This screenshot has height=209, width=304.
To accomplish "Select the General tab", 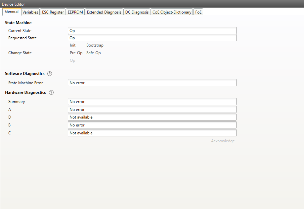I will click(x=12, y=12).
